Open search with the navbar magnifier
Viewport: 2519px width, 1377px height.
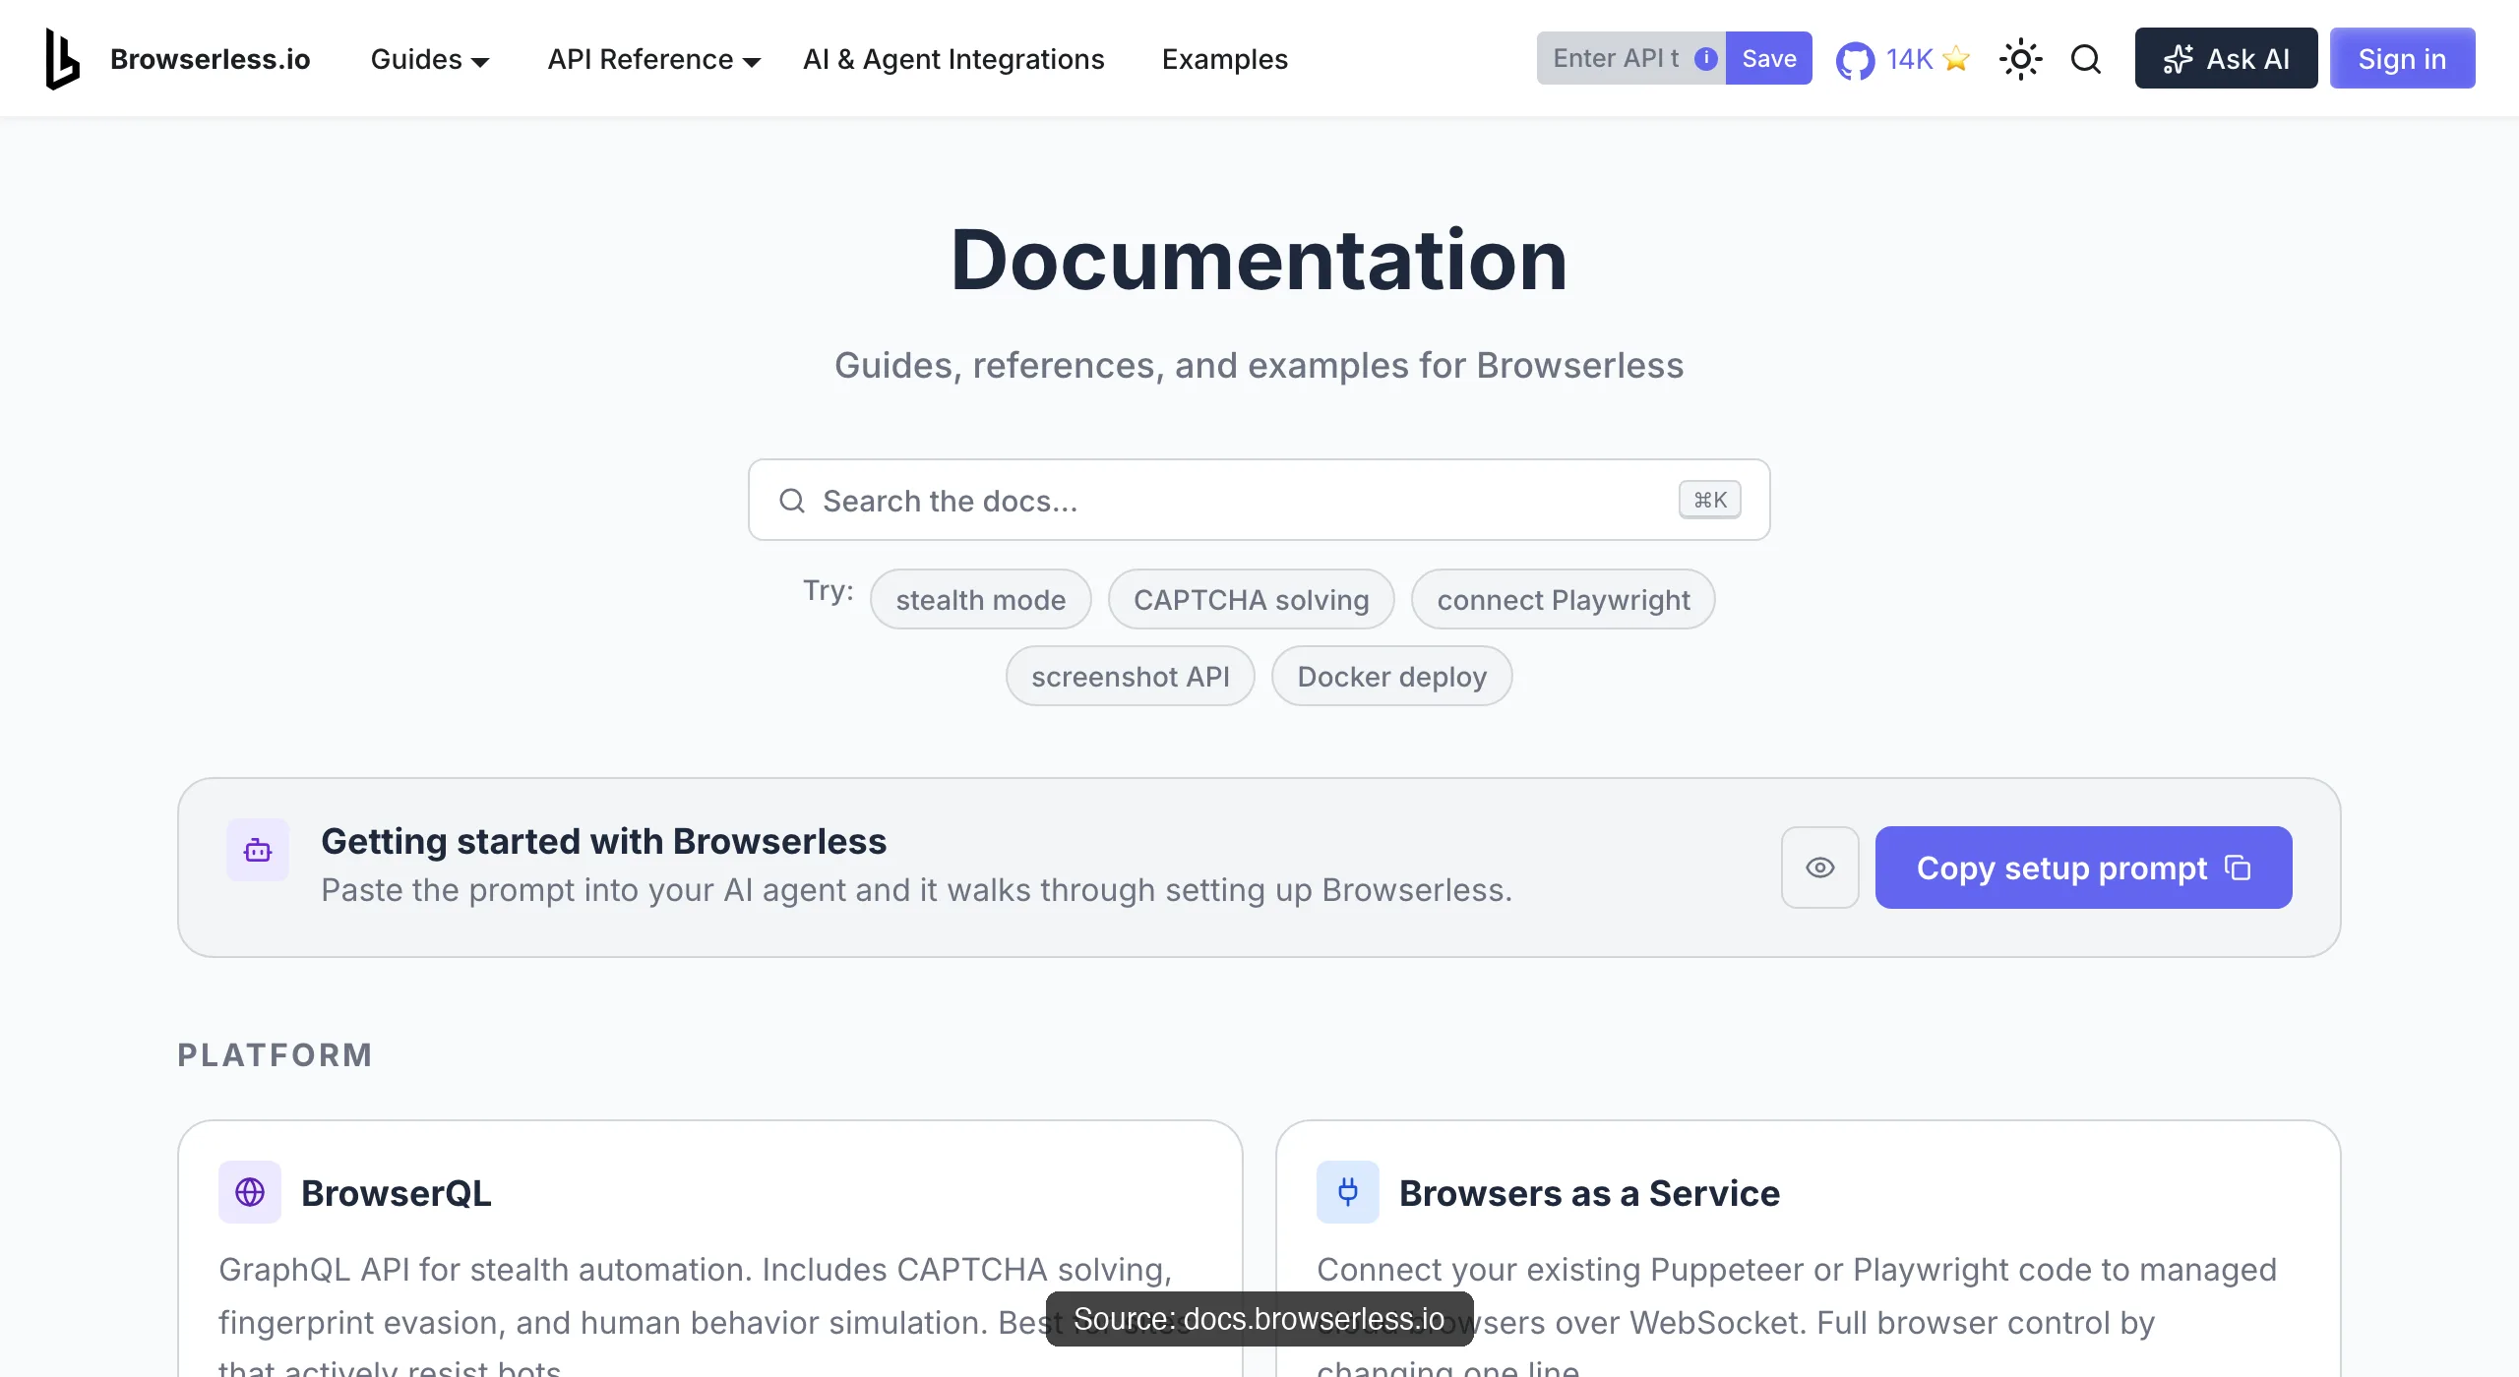pos(2086,59)
